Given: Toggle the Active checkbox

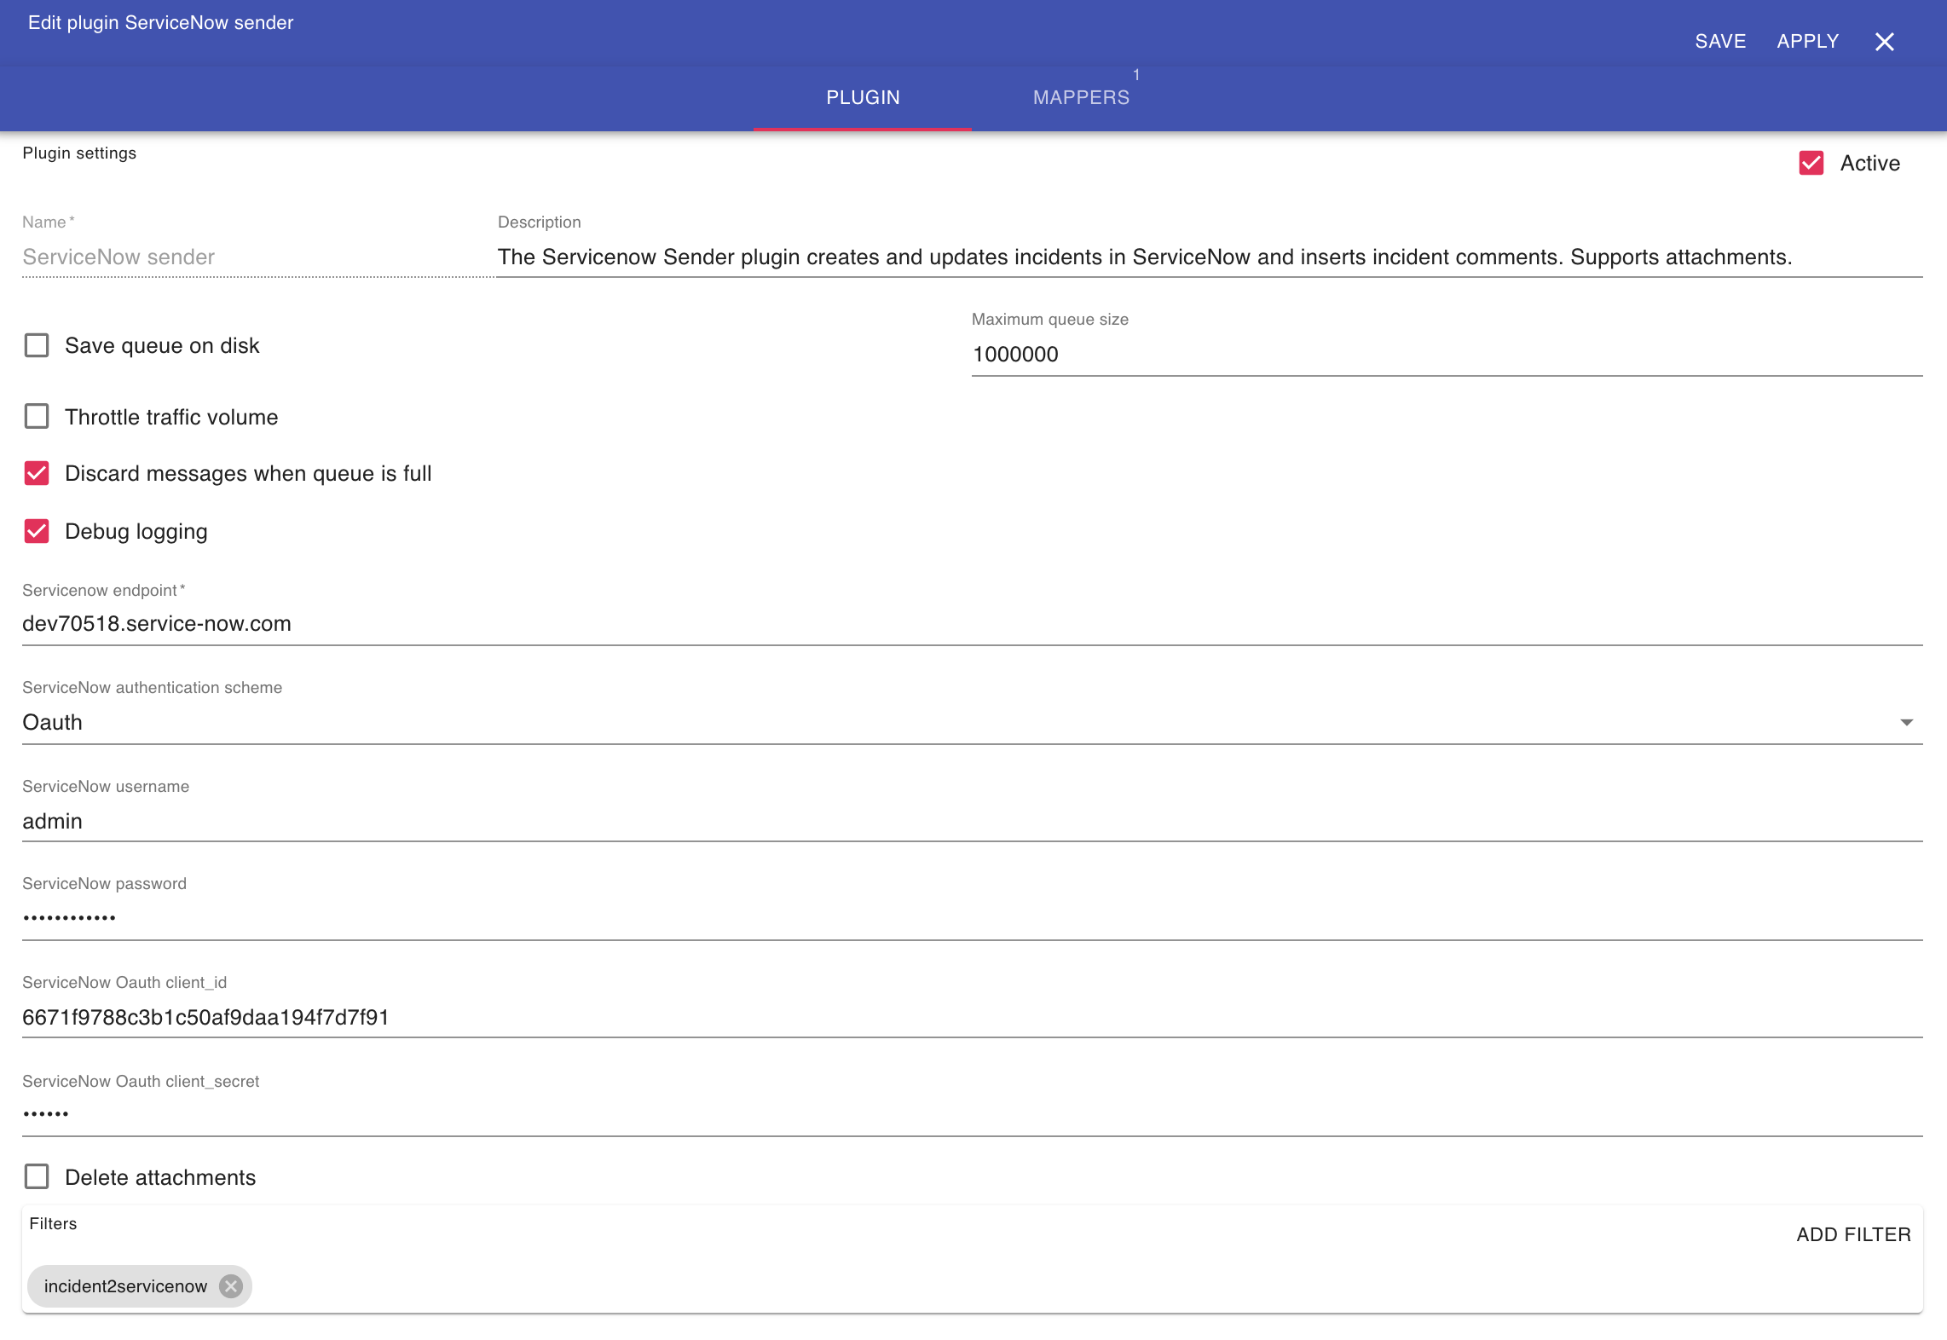Looking at the screenshot, I should tap(1811, 163).
